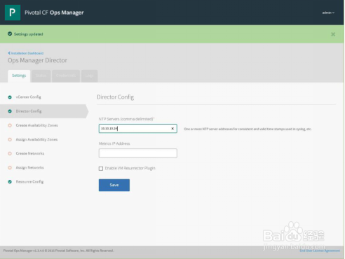Click the Pivotal Ops Manager copyright text
Image resolution: width=345 pixels, height=259 pixels.
point(58,251)
